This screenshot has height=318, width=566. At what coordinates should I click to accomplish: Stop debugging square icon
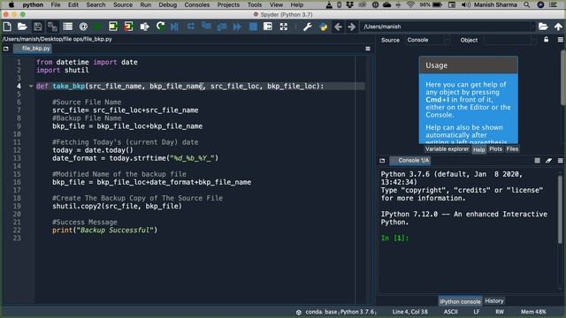click(x=254, y=26)
